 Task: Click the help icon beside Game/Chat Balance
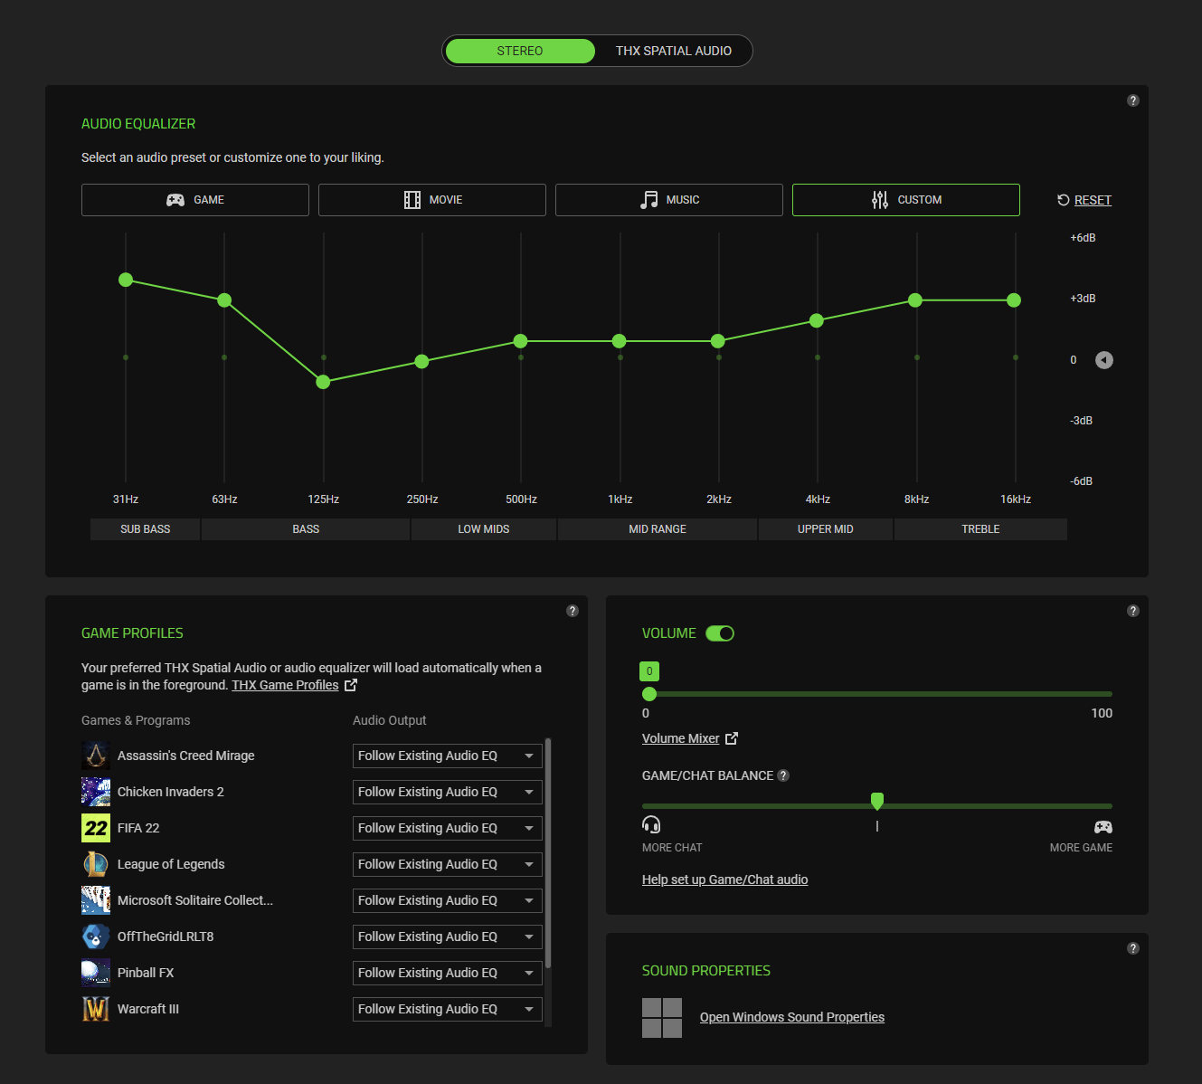coord(783,775)
